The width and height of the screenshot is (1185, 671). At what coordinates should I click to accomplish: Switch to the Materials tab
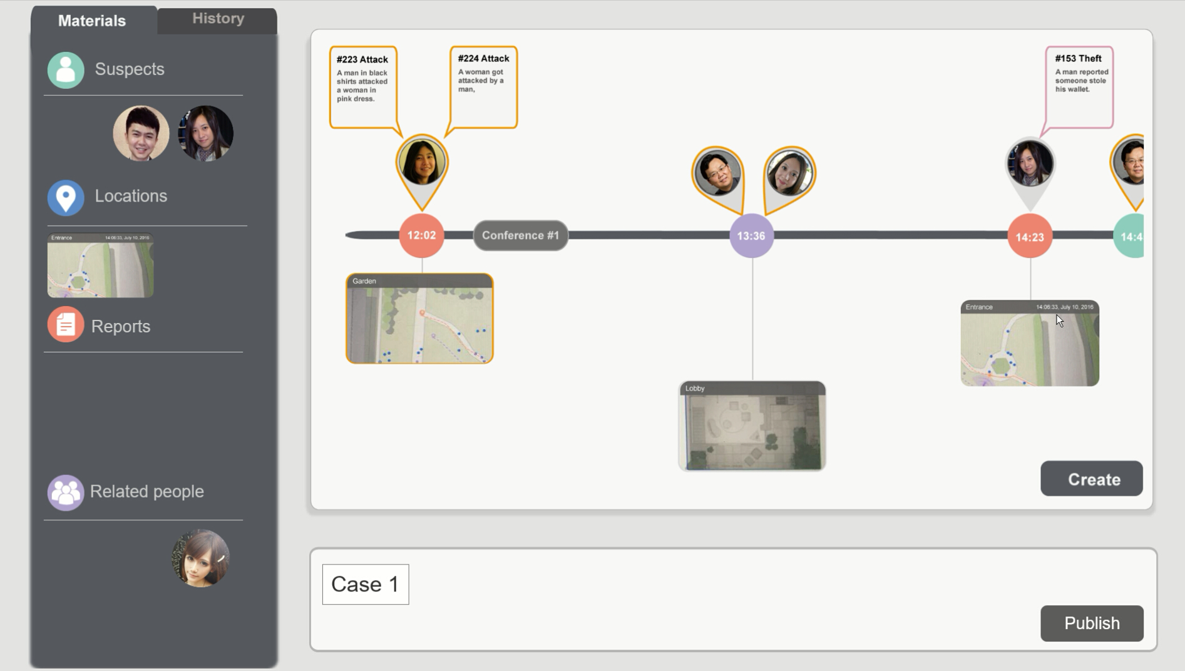click(x=92, y=21)
